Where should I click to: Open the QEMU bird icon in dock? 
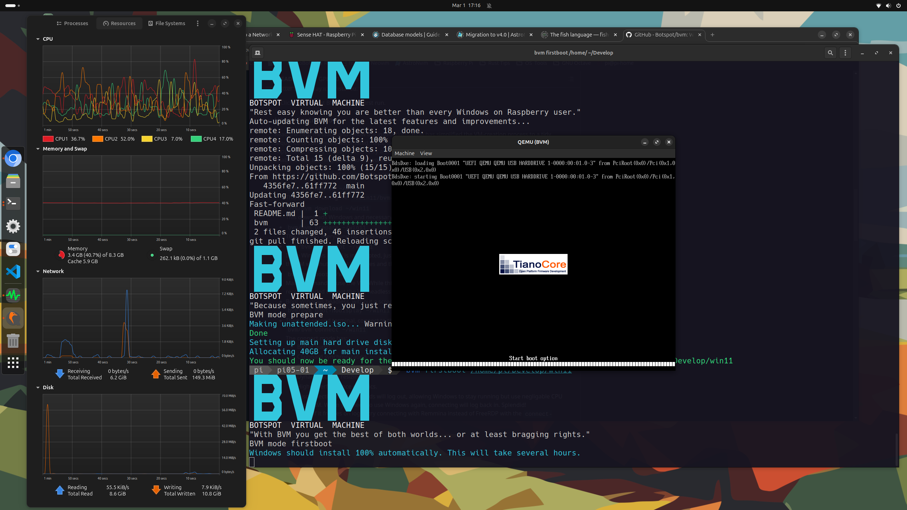pos(13,318)
